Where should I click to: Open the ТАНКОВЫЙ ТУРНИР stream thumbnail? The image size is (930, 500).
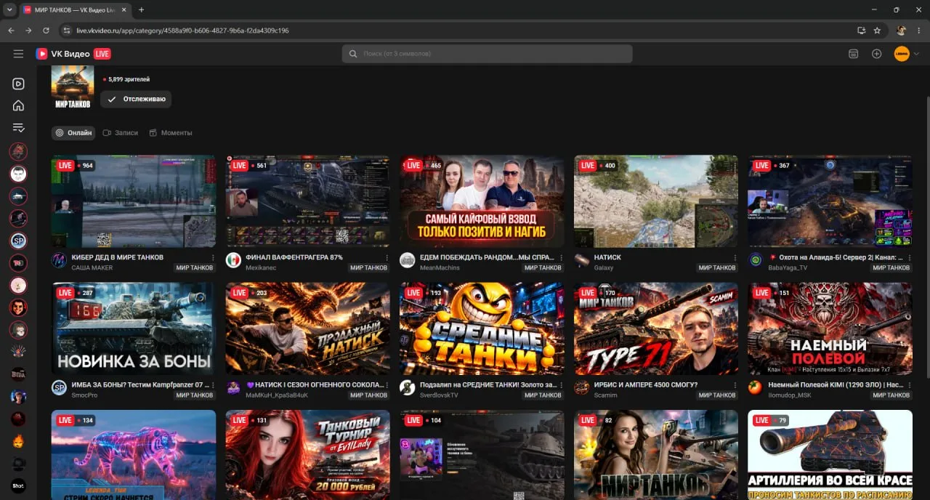coord(307,455)
